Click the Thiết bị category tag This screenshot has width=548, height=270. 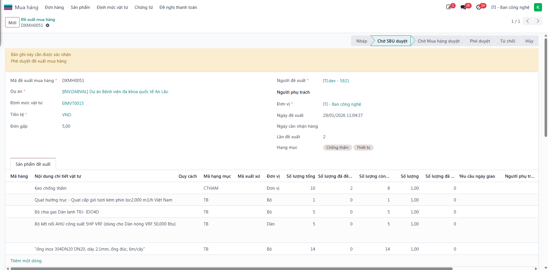pos(363,147)
